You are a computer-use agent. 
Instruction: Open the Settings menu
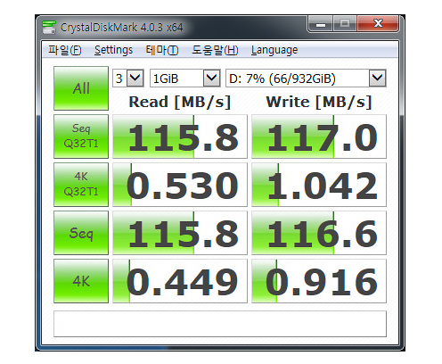(x=113, y=50)
